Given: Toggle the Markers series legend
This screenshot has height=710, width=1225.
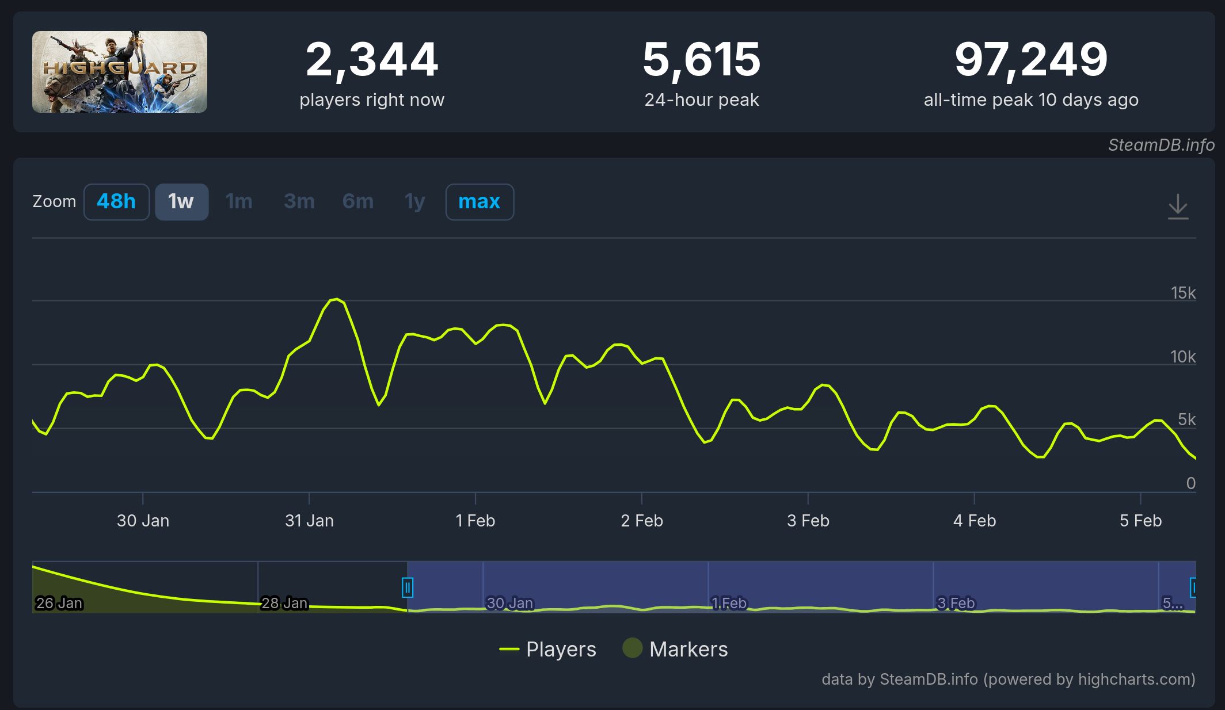Looking at the screenshot, I should [688, 649].
